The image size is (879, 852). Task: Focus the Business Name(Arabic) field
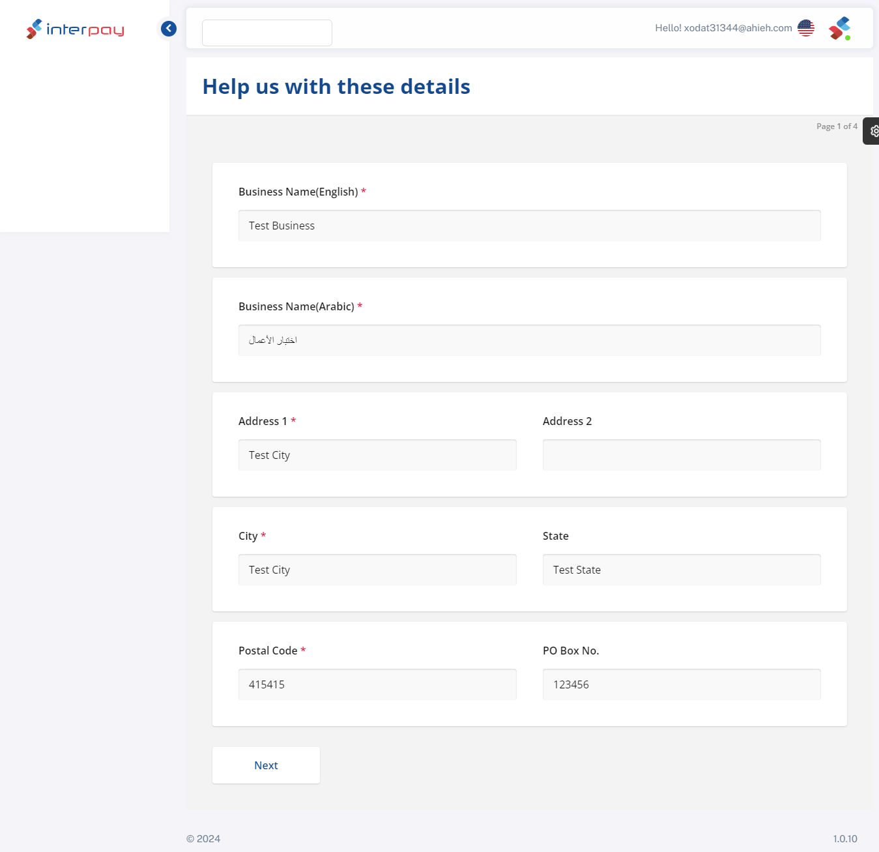click(x=529, y=340)
